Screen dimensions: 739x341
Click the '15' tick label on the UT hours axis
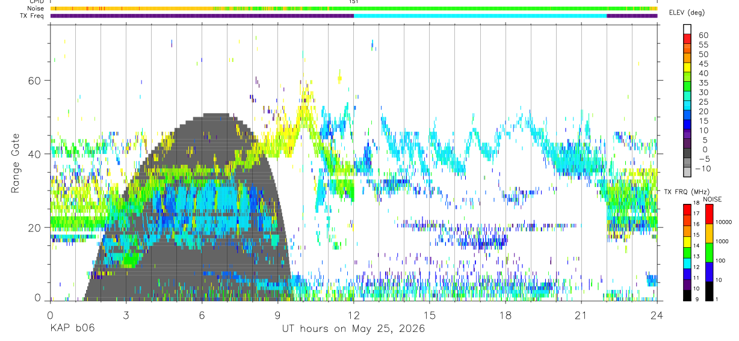point(429,316)
